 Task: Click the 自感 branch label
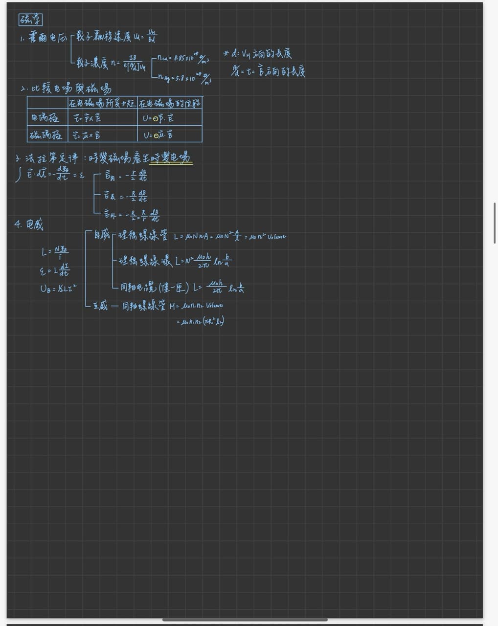102,235
